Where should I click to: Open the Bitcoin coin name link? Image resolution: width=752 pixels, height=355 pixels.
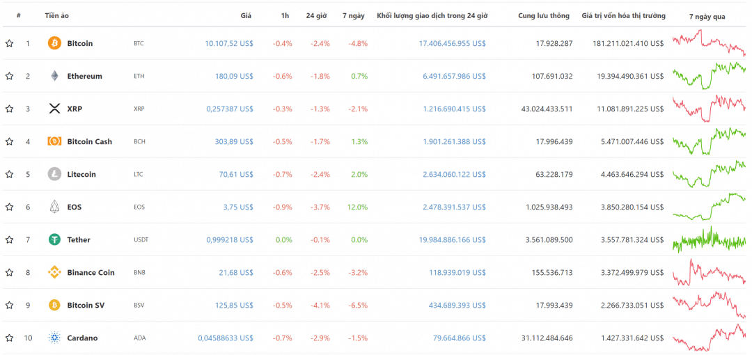pos(80,43)
